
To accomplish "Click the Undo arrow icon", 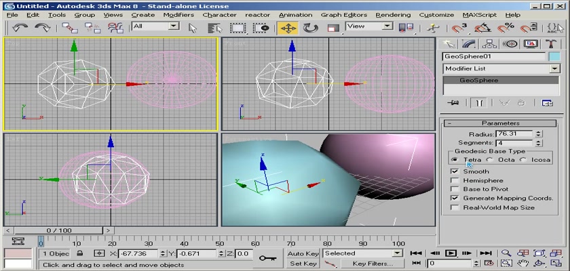I will [20, 28].
